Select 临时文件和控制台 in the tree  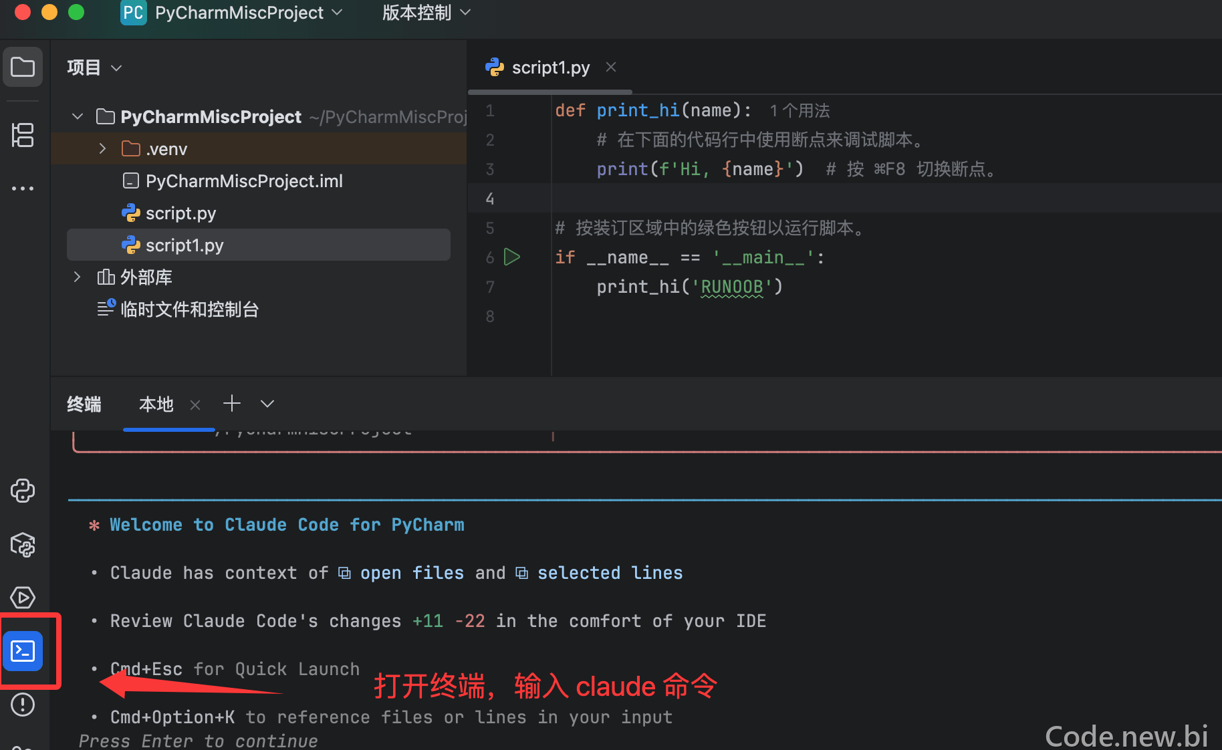(259, 309)
